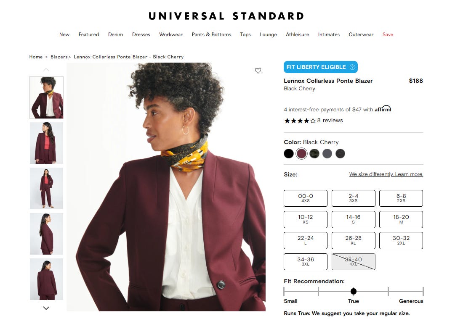The height and width of the screenshot is (321, 471).
Task: Select the black color swatch
Action: coord(289,153)
